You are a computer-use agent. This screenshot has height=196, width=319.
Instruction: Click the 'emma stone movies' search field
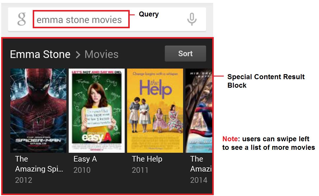(x=81, y=19)
